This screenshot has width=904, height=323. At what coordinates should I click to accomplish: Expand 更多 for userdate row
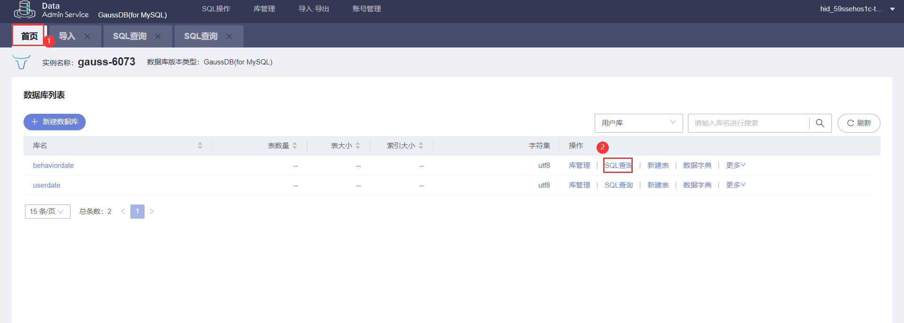(x=735, y=185)
